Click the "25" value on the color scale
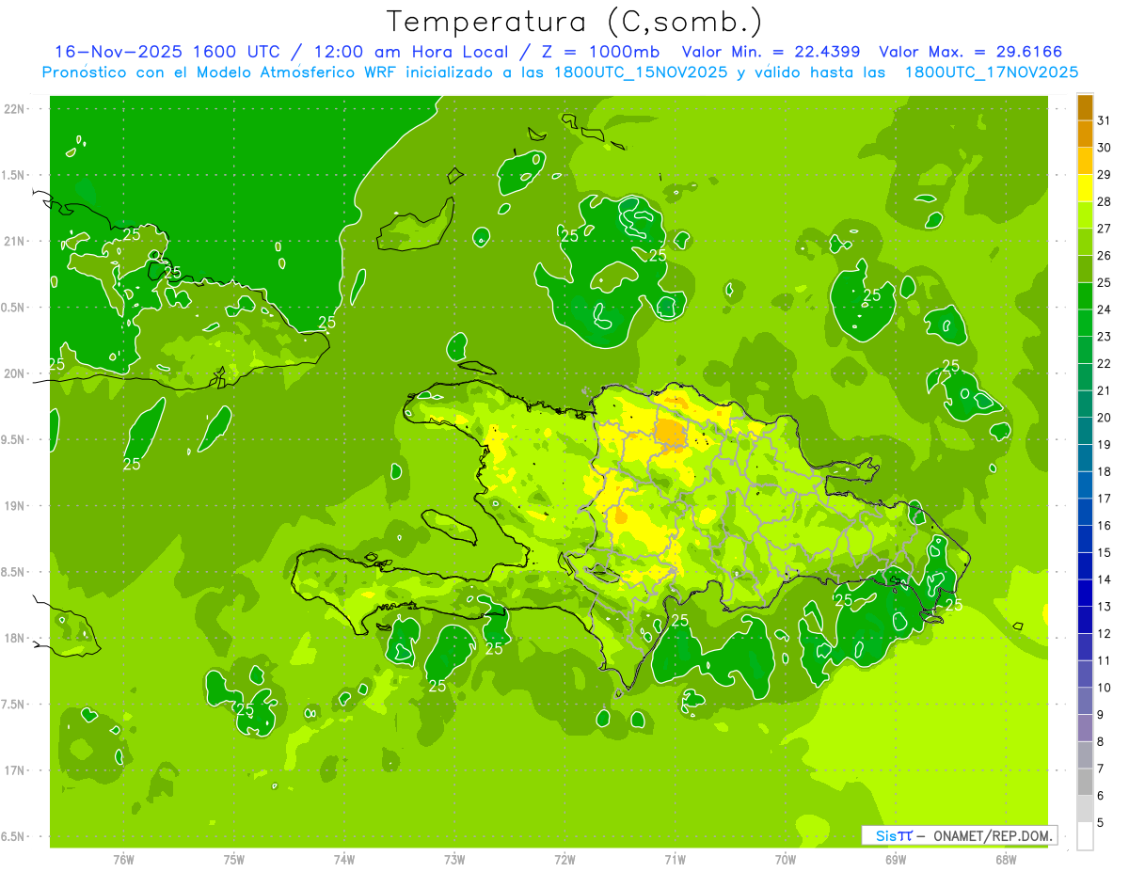The width and height of the screenshot is (1129, 872). [1105, 282]
